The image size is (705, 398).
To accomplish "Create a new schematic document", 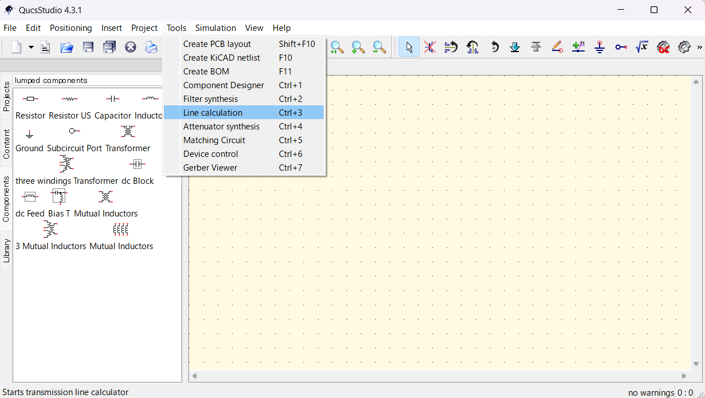I will [16, 47].
